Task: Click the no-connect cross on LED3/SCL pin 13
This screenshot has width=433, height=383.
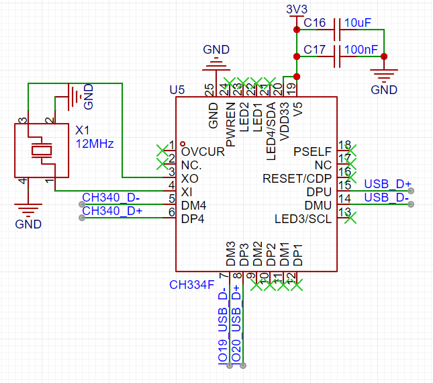Action: [350, 218]
